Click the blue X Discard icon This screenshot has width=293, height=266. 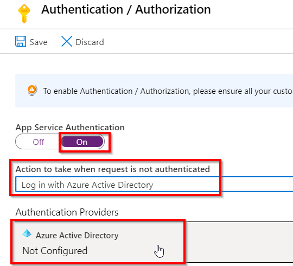click(67, 41)
